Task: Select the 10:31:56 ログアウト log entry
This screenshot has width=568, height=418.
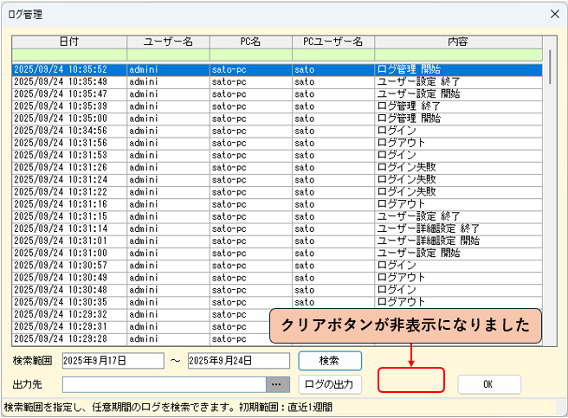Action: [x=260, y=143]
